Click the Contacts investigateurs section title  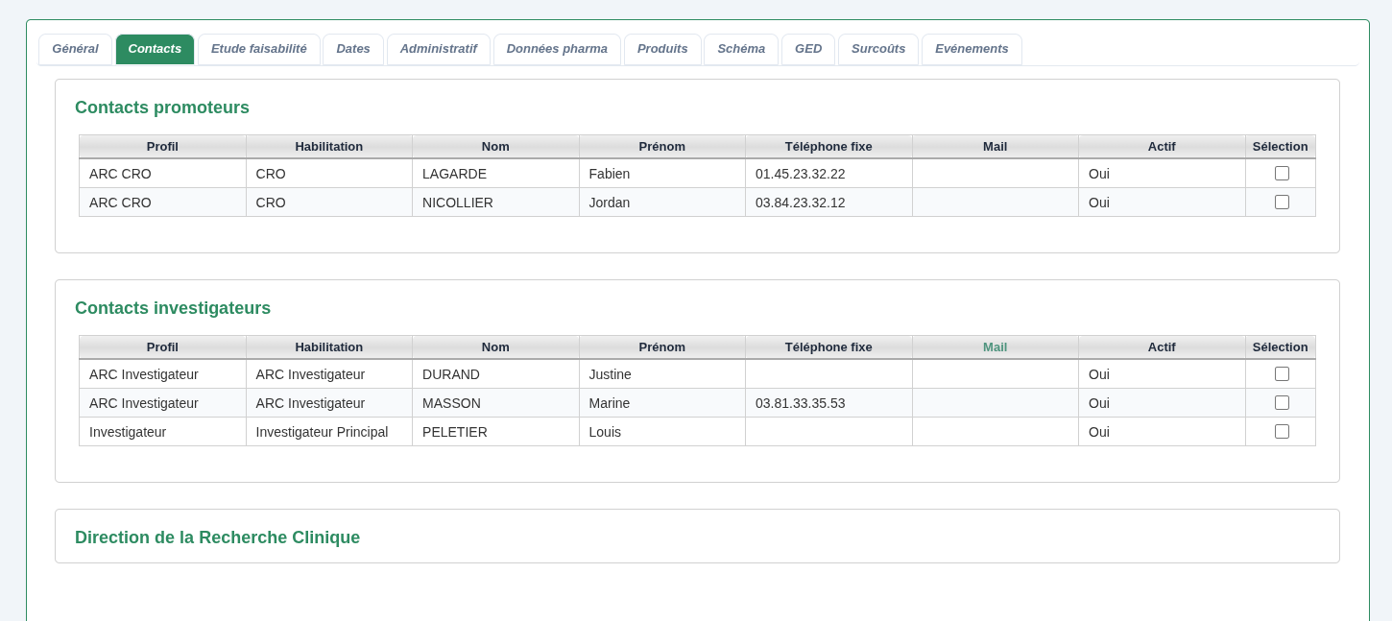coord(173,308)
